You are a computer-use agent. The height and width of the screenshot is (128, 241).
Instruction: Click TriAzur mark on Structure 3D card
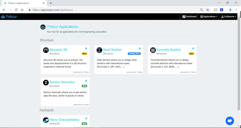tap(86, 48)
